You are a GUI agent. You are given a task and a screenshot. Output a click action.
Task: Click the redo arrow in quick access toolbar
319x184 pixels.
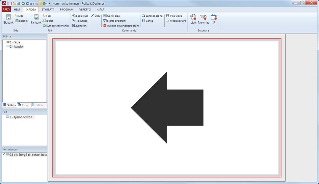point(36,4)
